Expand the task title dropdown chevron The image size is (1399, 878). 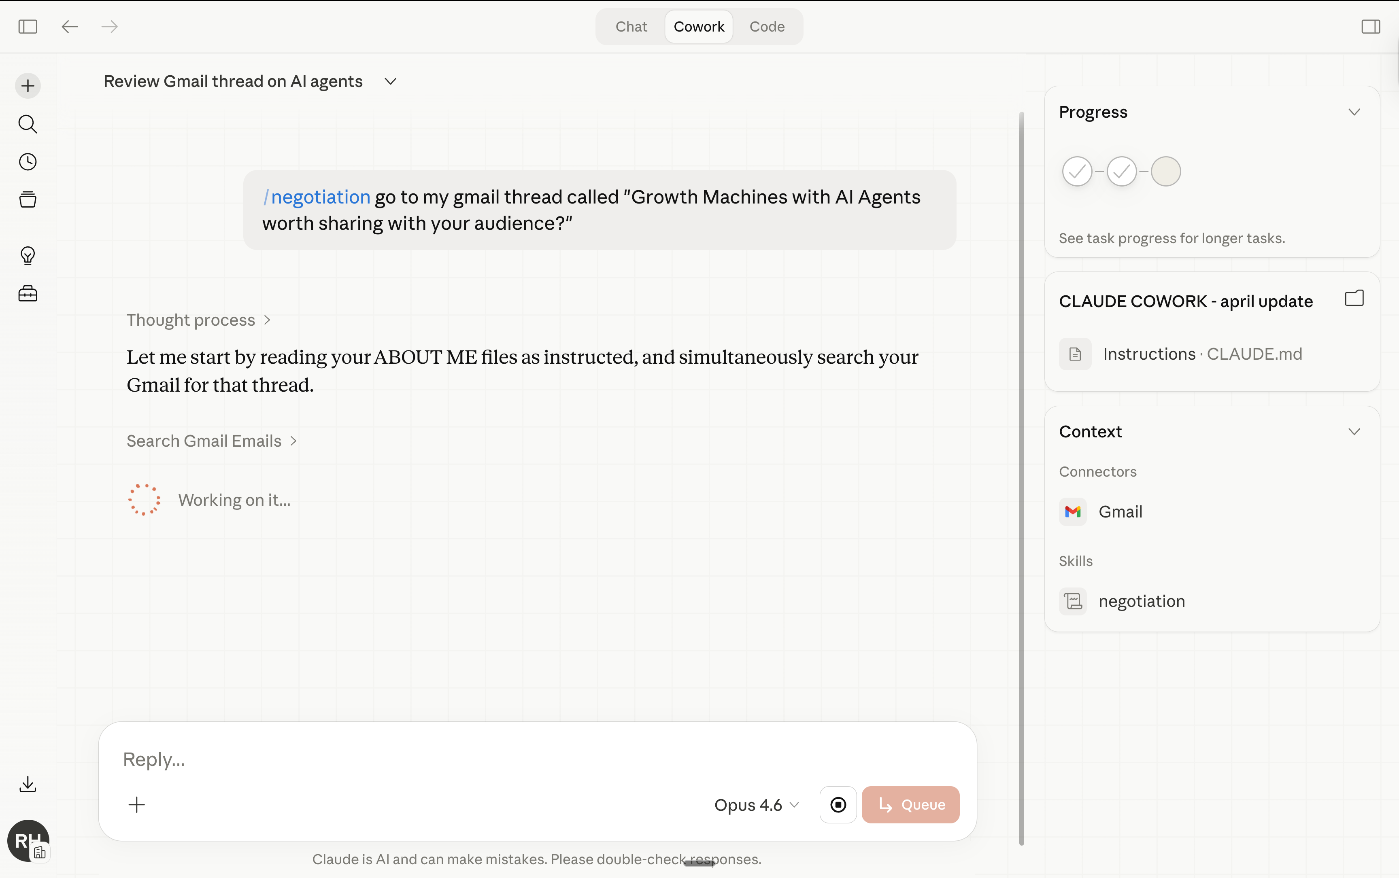pyautogui.click(x=390, y=81)
